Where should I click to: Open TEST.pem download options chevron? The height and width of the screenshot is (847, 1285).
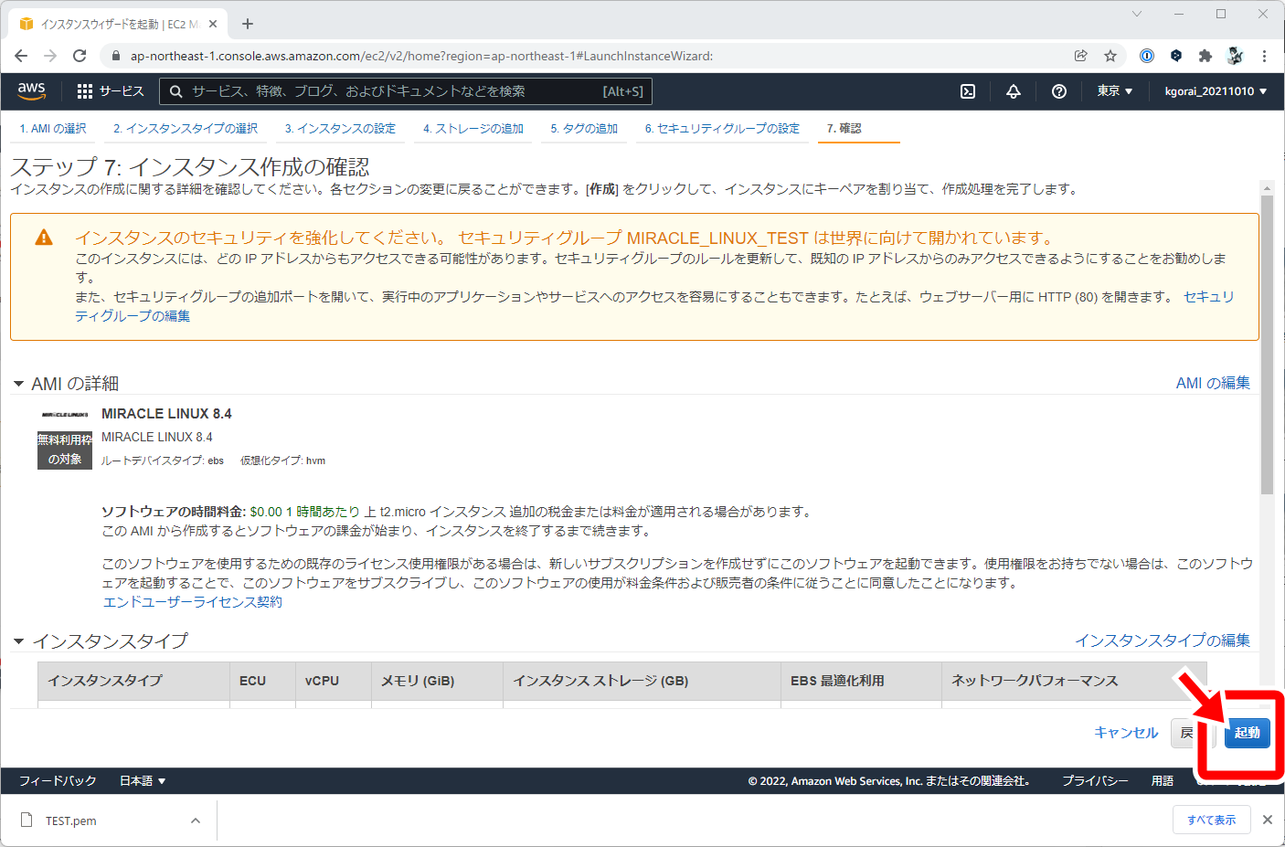[x=196, y=821]
